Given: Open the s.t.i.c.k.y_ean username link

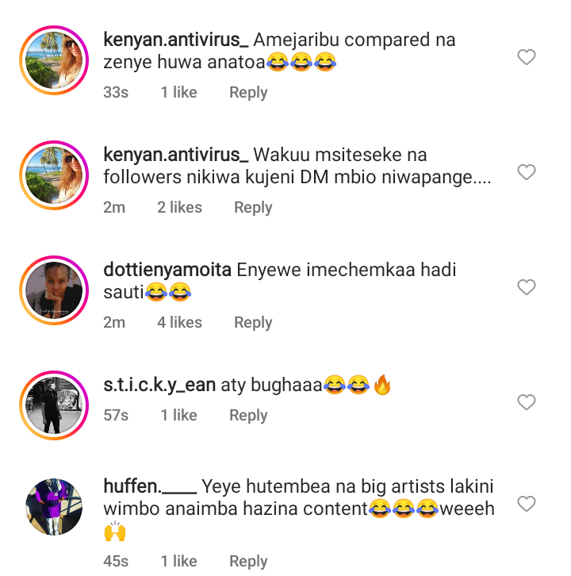Looking at the screenshot, I should coord(159,386).
